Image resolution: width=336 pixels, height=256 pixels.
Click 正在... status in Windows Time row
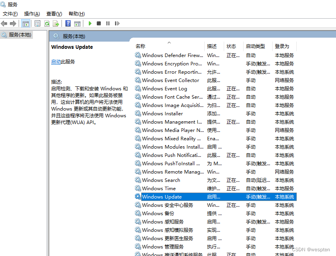(x=233, y=188)
